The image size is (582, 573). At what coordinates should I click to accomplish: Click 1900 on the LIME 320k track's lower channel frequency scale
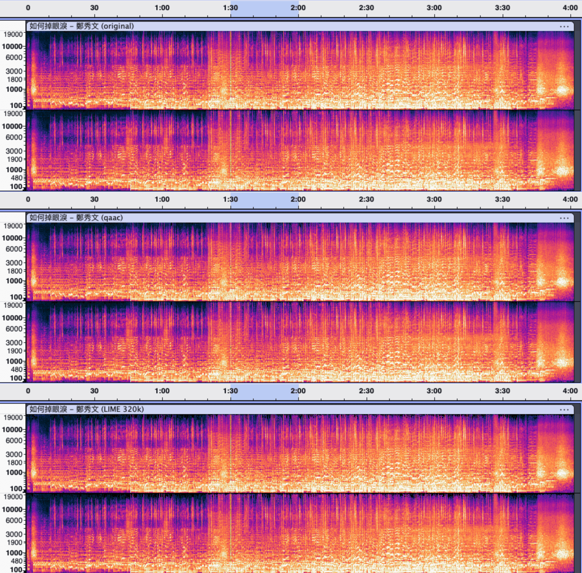tap(15, 542)
